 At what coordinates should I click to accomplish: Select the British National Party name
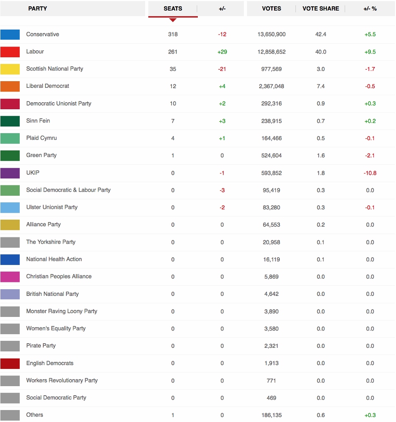(52, 293)
